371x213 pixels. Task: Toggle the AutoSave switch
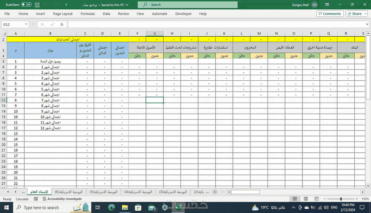tap(26, 4)
